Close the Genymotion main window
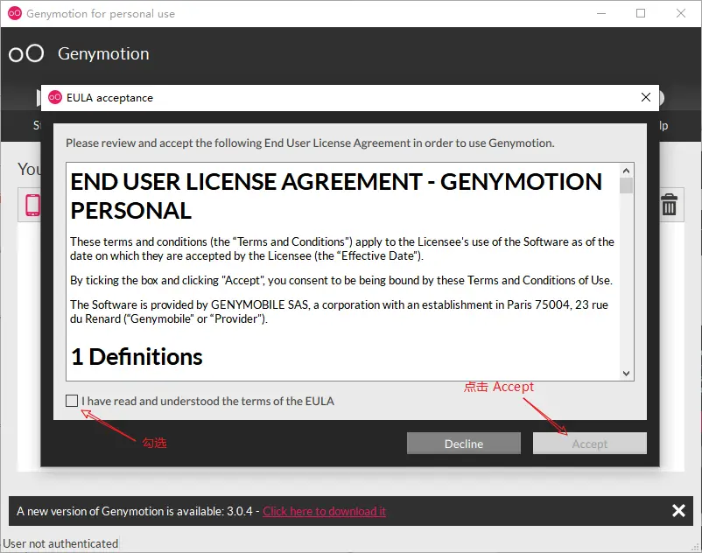Image resolution: width=702 pixels, height=553 pixels. [x=680, y=13]
